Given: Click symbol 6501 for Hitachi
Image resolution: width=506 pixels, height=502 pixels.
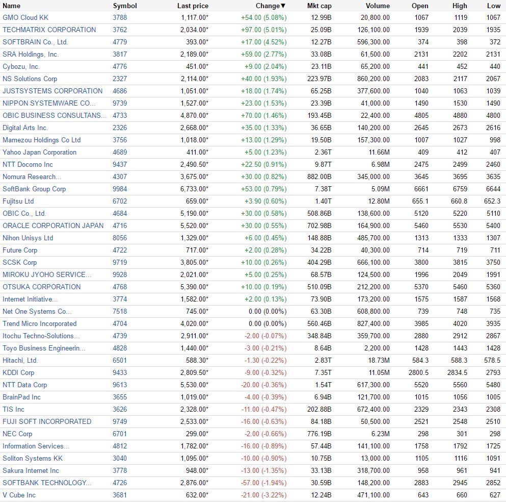Looking at the screenshot, I should pyautogui.click(x=120, y=361).
